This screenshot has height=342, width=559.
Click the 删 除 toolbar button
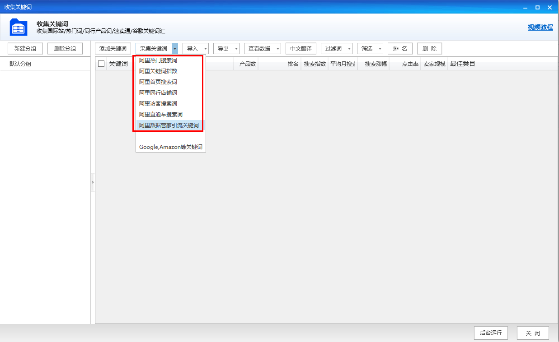click(x=429, y=49)
